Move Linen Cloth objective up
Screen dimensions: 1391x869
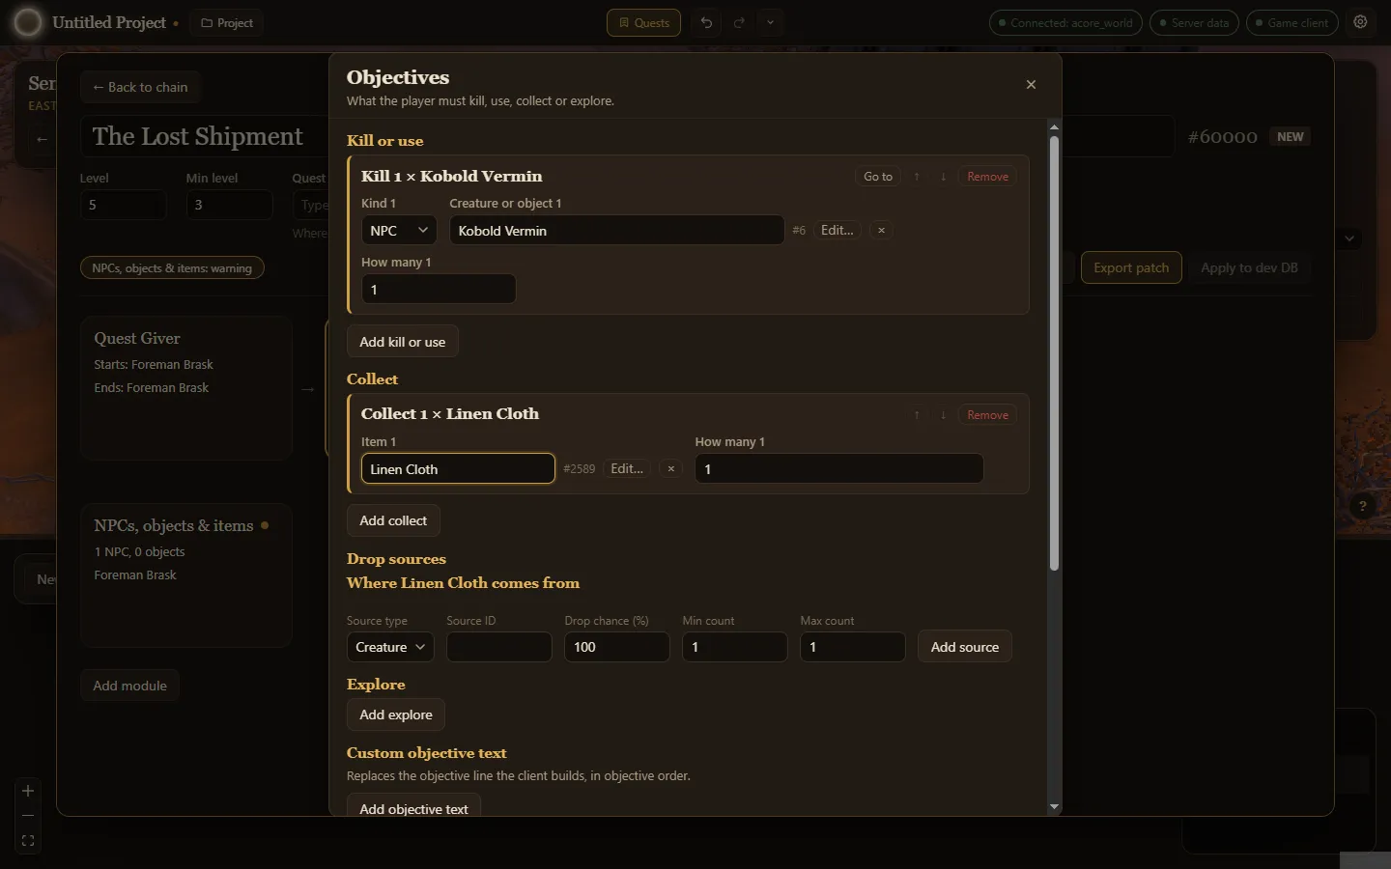[917, 415]
